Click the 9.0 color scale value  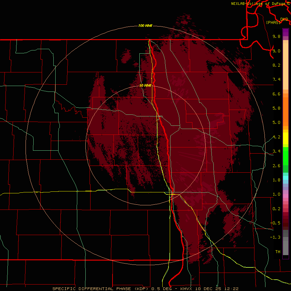276,51
